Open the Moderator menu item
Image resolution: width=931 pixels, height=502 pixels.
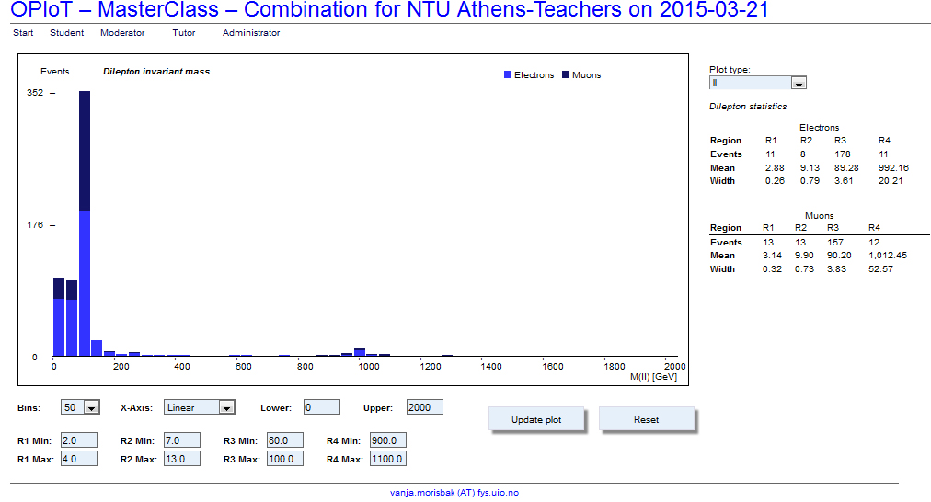pos(122,32)
